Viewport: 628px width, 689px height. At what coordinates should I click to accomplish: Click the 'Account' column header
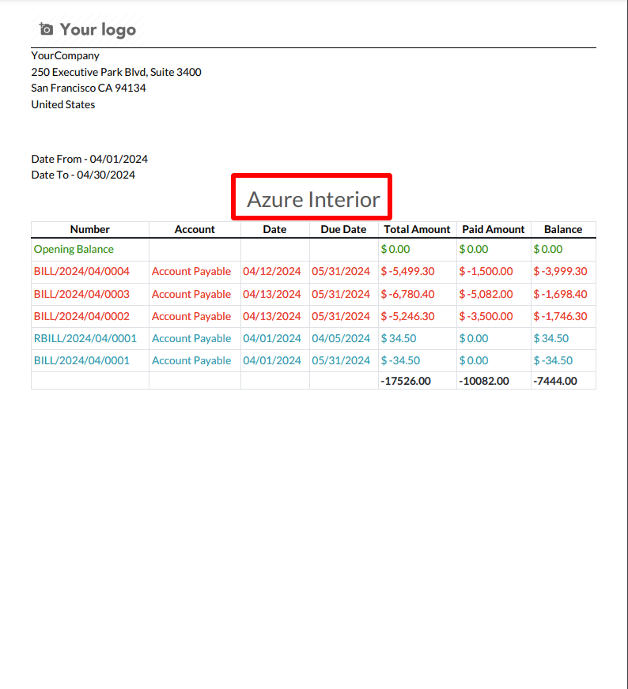(195, 229)
